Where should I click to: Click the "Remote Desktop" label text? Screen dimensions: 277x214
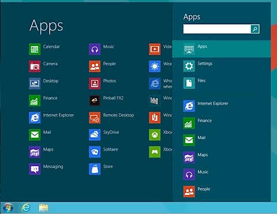point(118,115)
